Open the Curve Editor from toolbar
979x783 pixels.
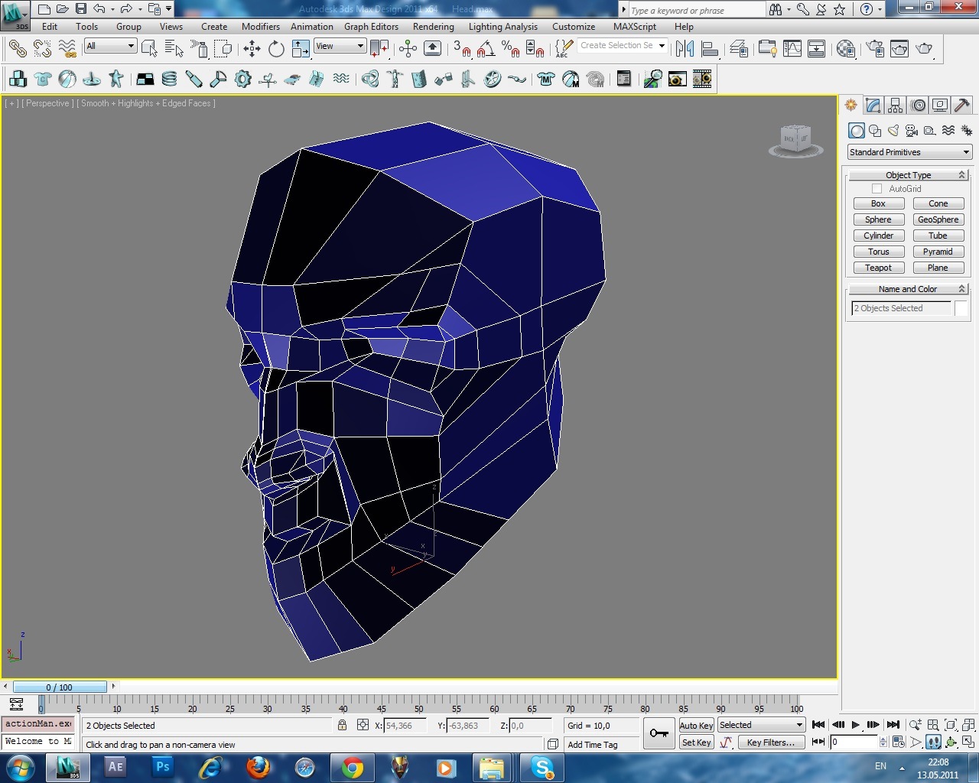(x=792, y=49)
